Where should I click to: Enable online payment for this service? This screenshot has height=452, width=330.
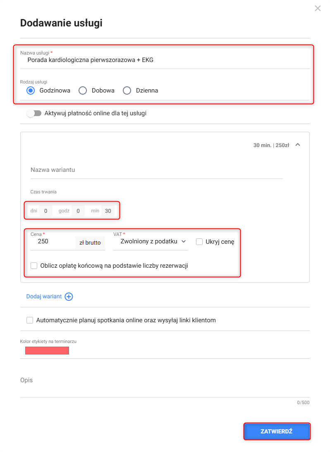34,113
